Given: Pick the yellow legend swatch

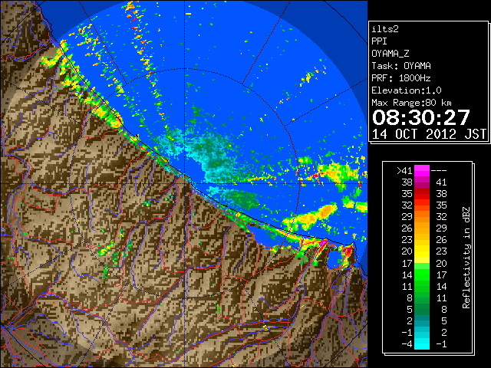Looking at the screenshot, I should click(x=422, y=252).
